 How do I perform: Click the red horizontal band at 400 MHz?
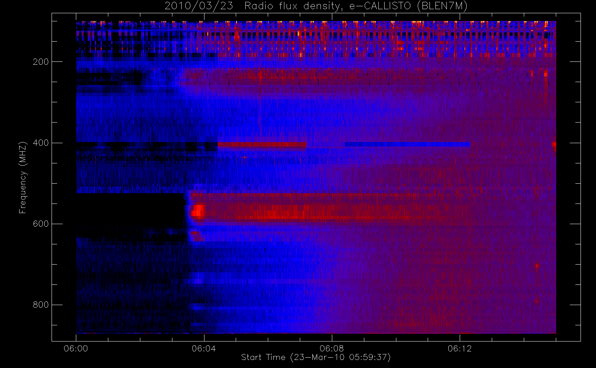click(262, 145)
